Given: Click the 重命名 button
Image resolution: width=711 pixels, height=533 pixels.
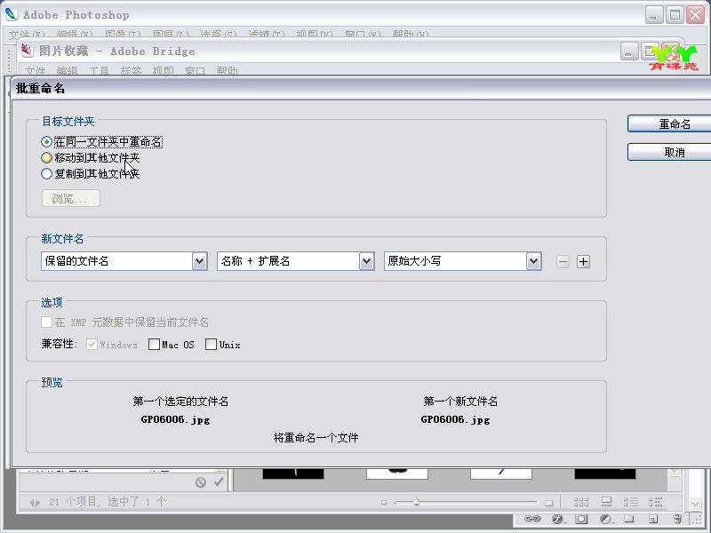Looking at the screenshot, I should [x=669, y=123].
